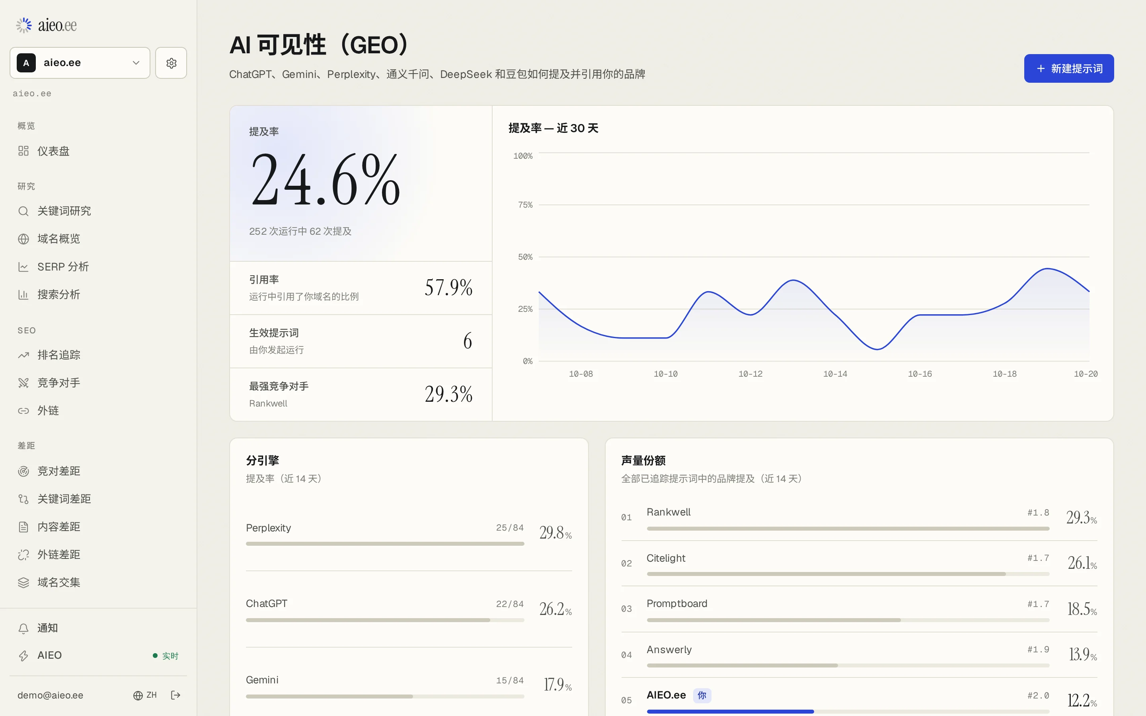This screenshot has width=1146, height=716.
Task: Click the crossed swords icon beside 竞争对手
Action: tap(23, 383)
